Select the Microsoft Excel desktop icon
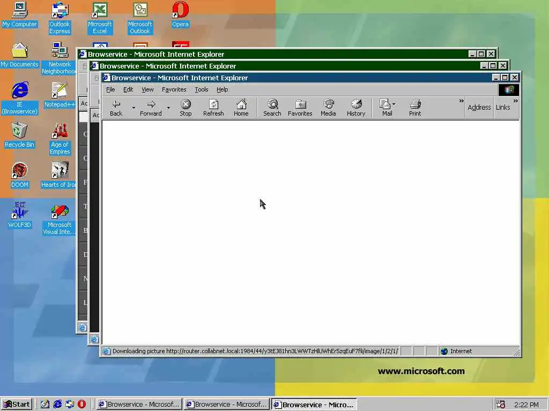The width and height of the screenshot is (549, 411). (x=100, y=18)
